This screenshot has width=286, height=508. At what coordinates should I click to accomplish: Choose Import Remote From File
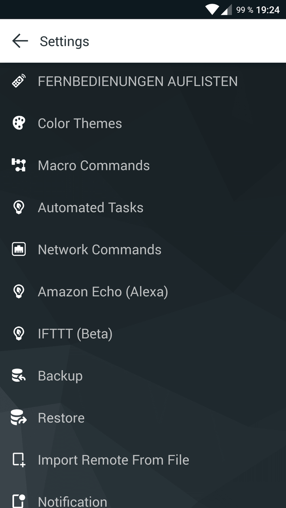coord(143,460)
